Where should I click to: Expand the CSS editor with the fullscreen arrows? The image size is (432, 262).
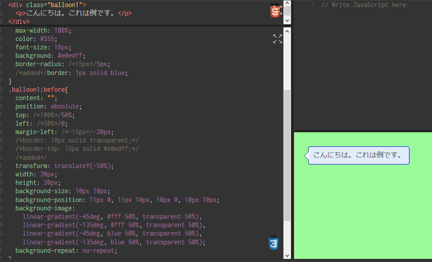coord(277,39)
